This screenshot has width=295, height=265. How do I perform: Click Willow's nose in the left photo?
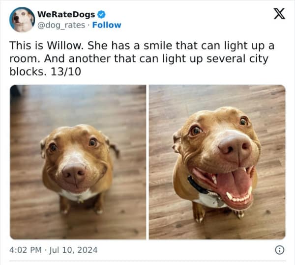pyautogui.click(x=74, y=173)
